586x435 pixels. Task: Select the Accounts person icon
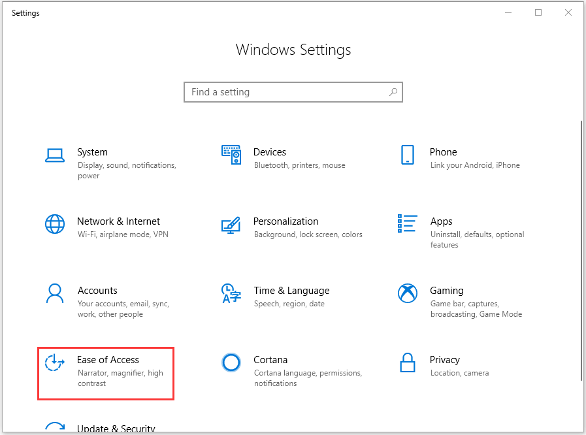tap(55, 294)
